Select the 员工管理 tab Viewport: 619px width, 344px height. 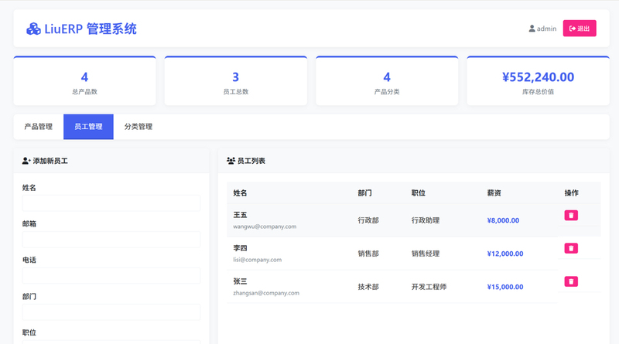pos(88,127)
